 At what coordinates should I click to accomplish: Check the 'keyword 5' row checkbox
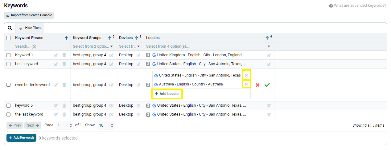(x=9, y=105)
